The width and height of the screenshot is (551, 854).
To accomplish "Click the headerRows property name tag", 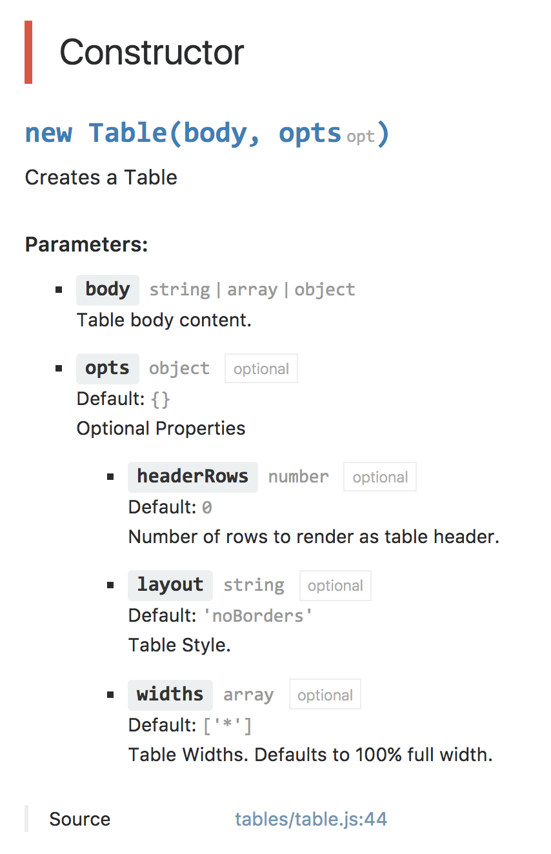I will [193, 477].
